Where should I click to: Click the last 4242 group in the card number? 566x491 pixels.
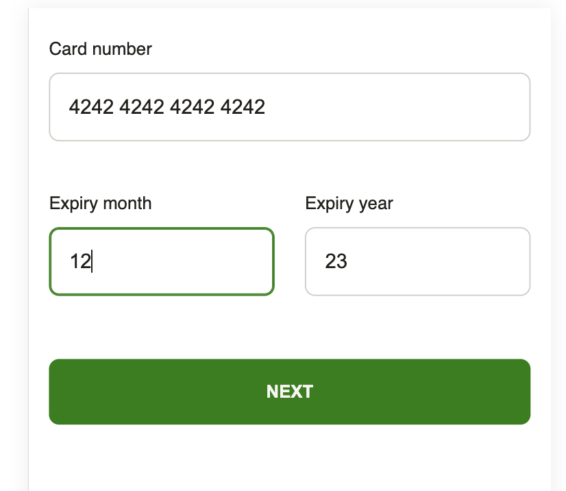pos(243,107)
